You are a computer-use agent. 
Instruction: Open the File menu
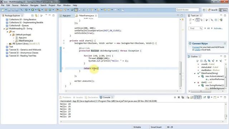[x=3, y=5]
